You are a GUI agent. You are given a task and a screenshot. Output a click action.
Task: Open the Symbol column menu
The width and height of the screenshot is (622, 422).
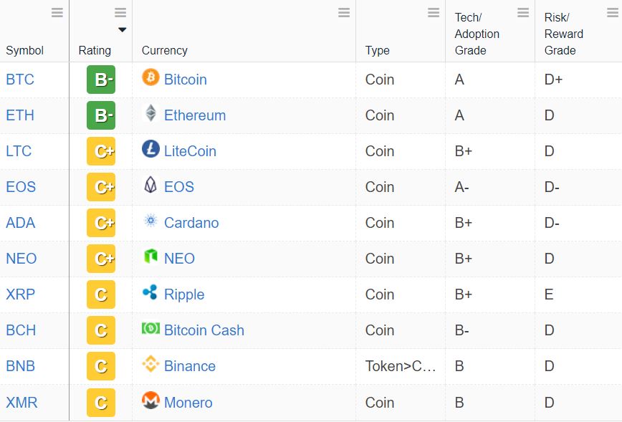(57, 13)
